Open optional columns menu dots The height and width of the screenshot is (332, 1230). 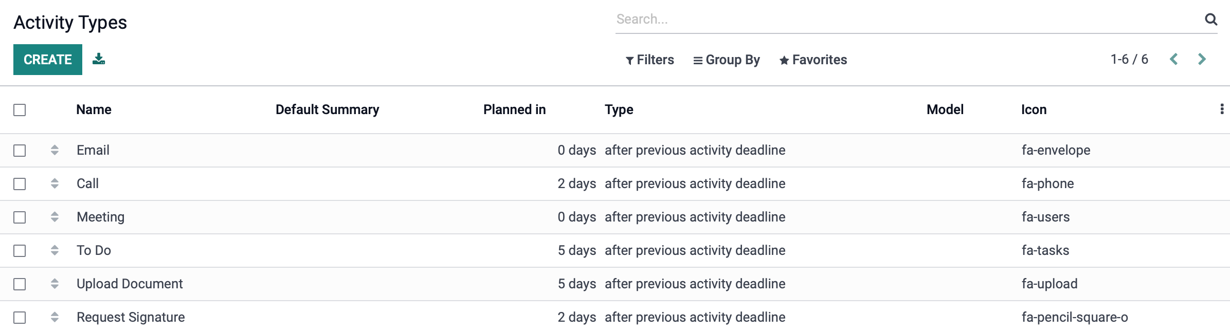[1222, 109]
